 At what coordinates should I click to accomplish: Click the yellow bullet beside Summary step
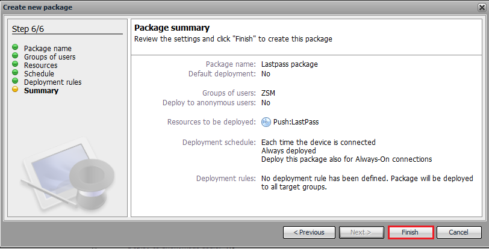point(15,90)
